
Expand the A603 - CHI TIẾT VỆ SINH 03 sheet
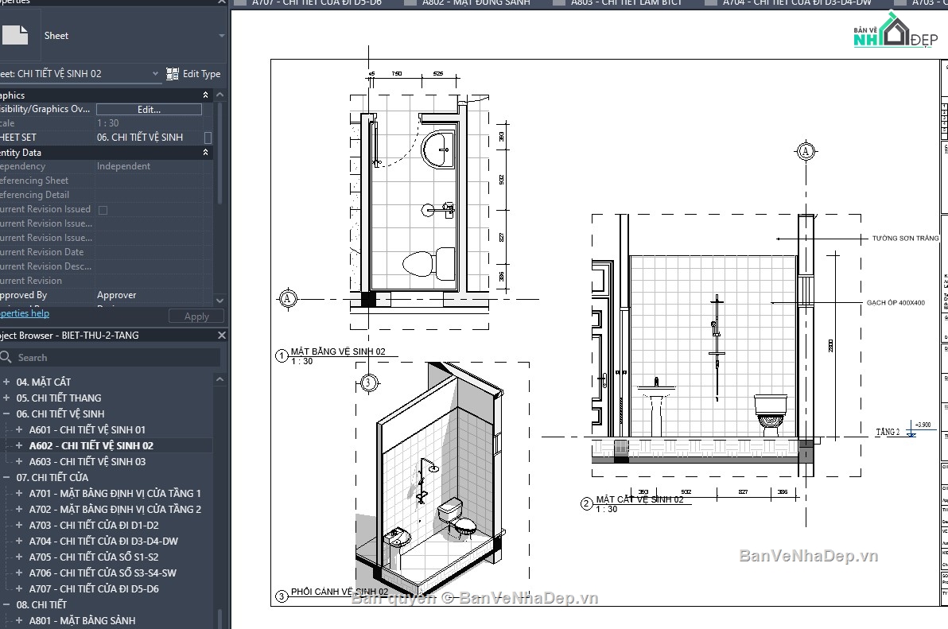pyautogui.click(x=19, y=461)
